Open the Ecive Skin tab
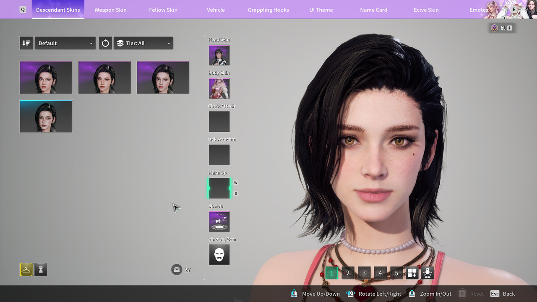Viewport: 537px width, 302px height. coord(426,10)
